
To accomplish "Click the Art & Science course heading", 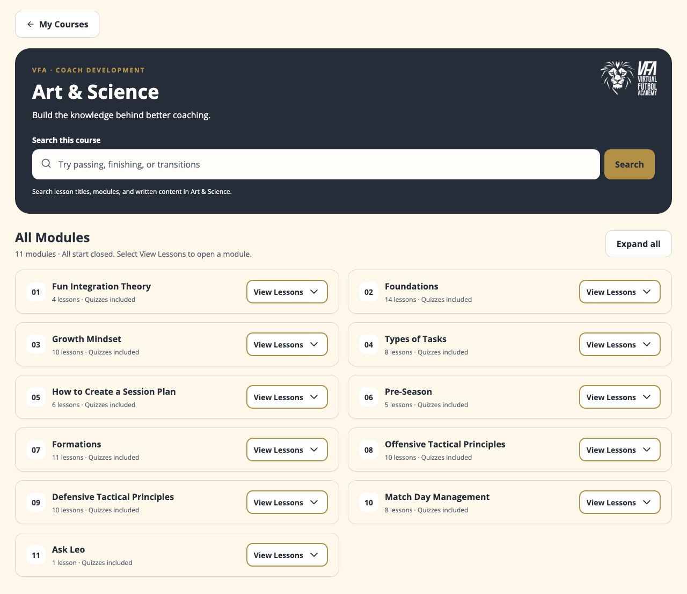I will tap(96, 92).
